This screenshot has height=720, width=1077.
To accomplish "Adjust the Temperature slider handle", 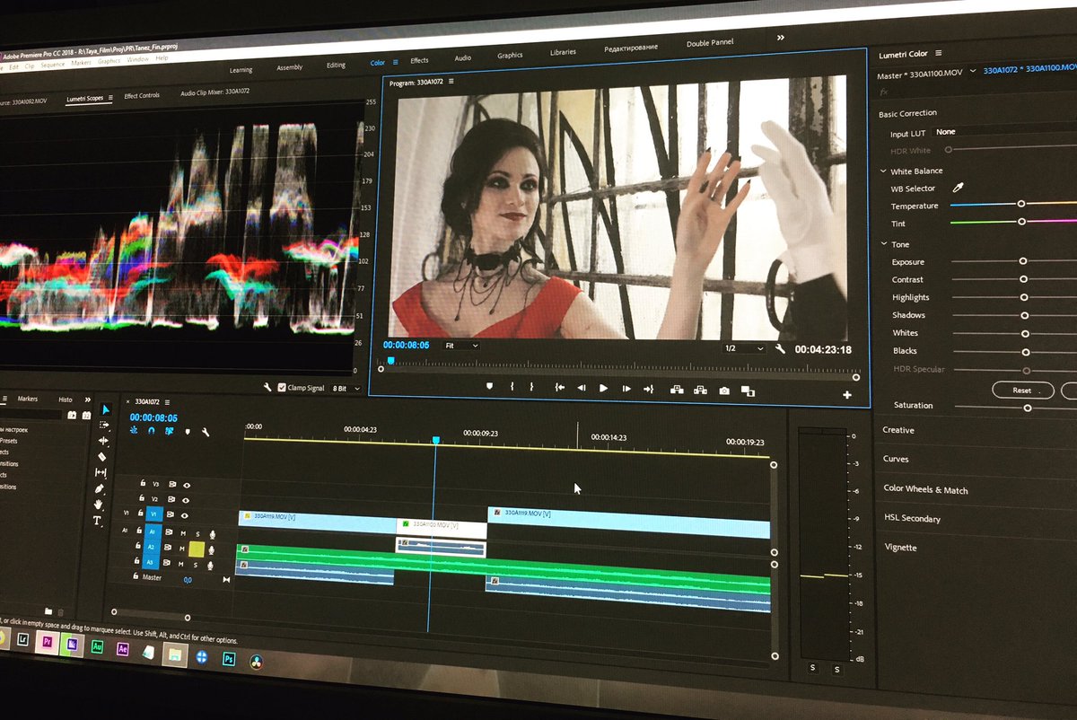I will (1021, 204).
